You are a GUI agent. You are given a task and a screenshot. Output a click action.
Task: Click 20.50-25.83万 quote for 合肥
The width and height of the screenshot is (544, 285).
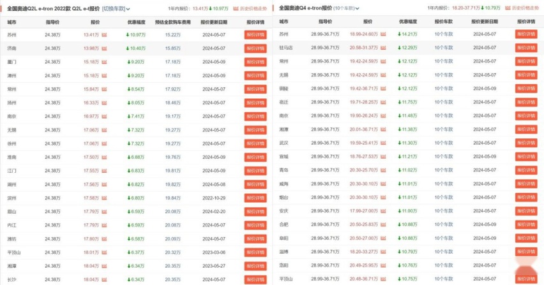(363, 224)
